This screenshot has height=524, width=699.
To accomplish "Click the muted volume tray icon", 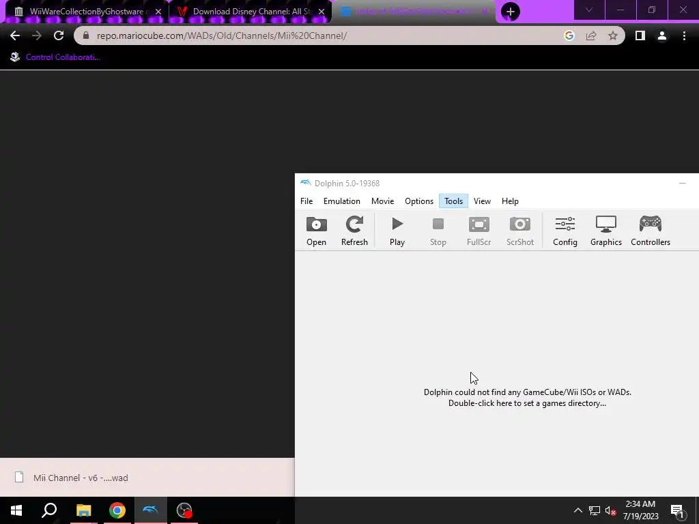I will 610,510.
